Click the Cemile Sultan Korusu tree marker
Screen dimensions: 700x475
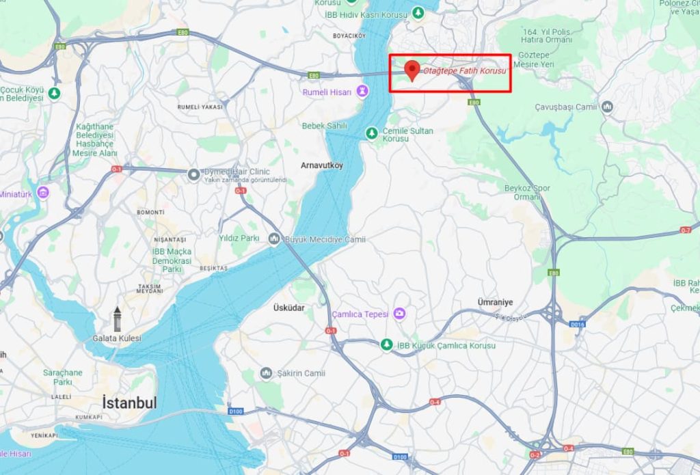(x=371, y=133)
